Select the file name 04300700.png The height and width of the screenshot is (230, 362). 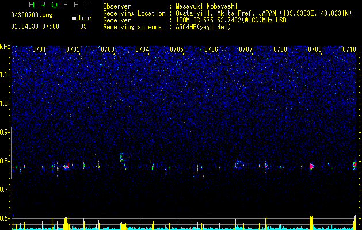(32, 15)
